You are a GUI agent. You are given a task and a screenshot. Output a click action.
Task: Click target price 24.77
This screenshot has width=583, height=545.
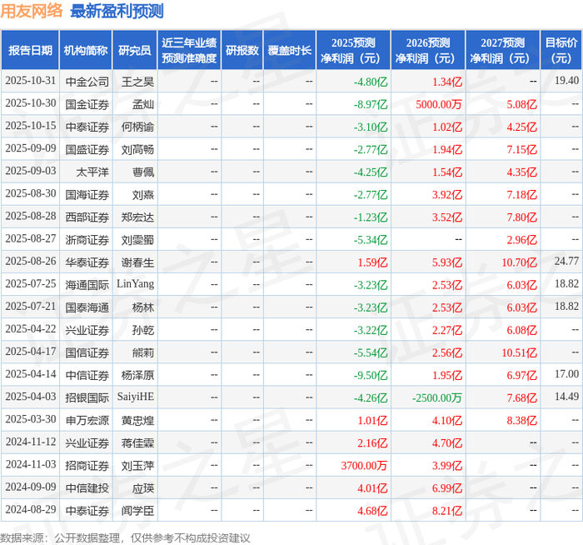click(x=566, y=261)
